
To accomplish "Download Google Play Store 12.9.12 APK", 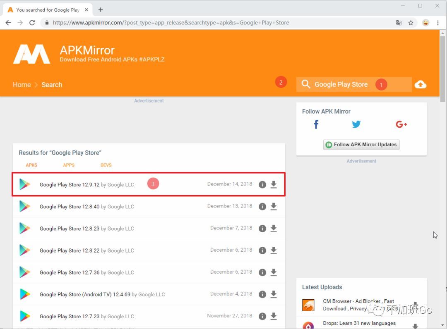I will click(x=274, y=184).
